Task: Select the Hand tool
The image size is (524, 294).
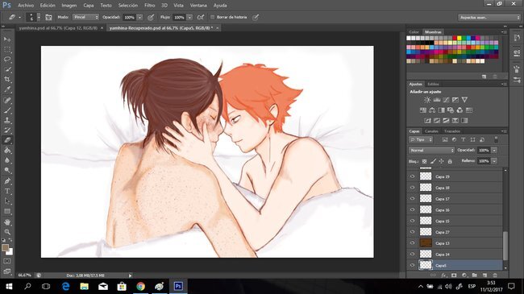Action: (7, 222)
